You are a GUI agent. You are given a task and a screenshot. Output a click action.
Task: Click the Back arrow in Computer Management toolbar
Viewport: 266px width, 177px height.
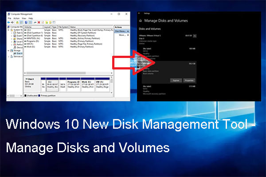(8, 23)
